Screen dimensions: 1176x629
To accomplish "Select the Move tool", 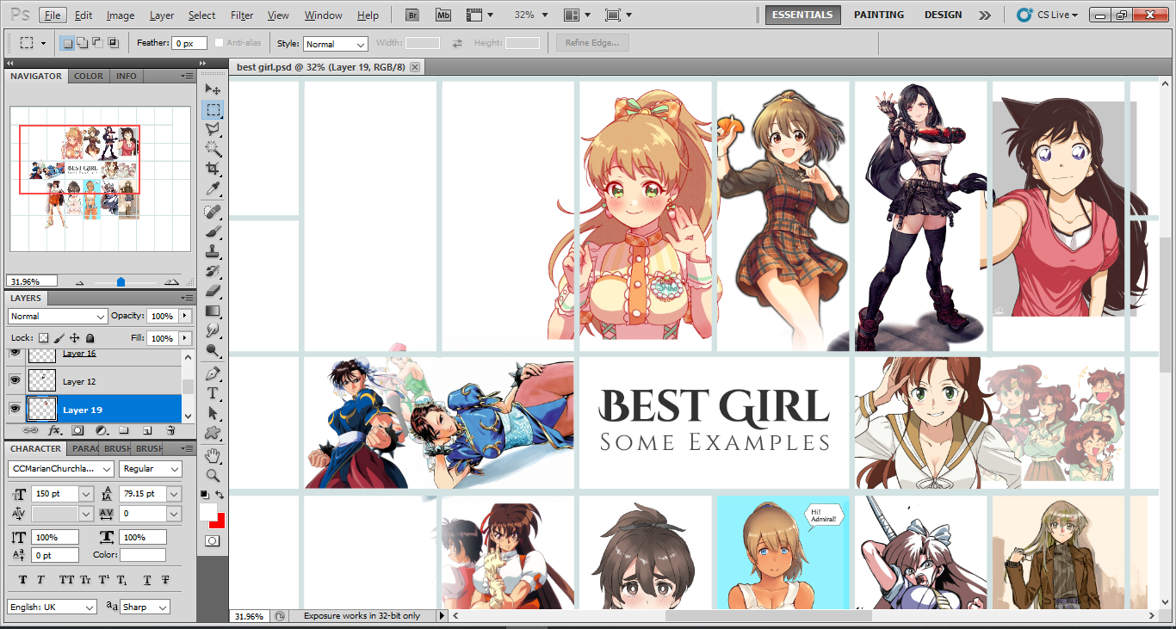I will (x=213, y=89).
